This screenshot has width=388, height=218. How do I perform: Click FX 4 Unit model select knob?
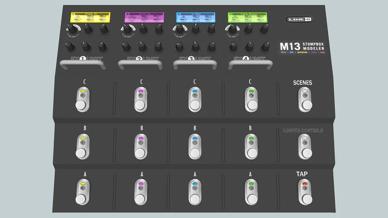tap(233, 30)
